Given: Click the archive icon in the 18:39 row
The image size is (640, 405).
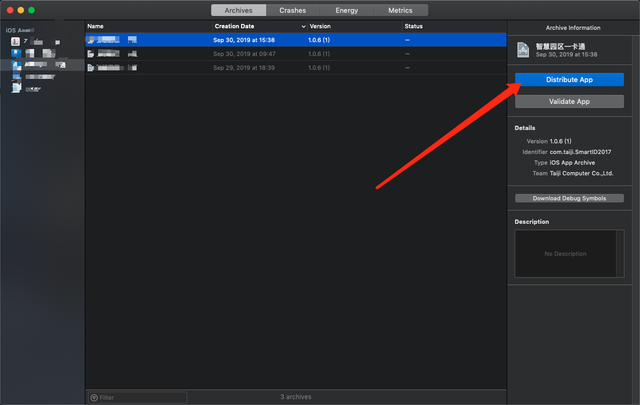Looking at the screenshot, I should click(91, 68).
